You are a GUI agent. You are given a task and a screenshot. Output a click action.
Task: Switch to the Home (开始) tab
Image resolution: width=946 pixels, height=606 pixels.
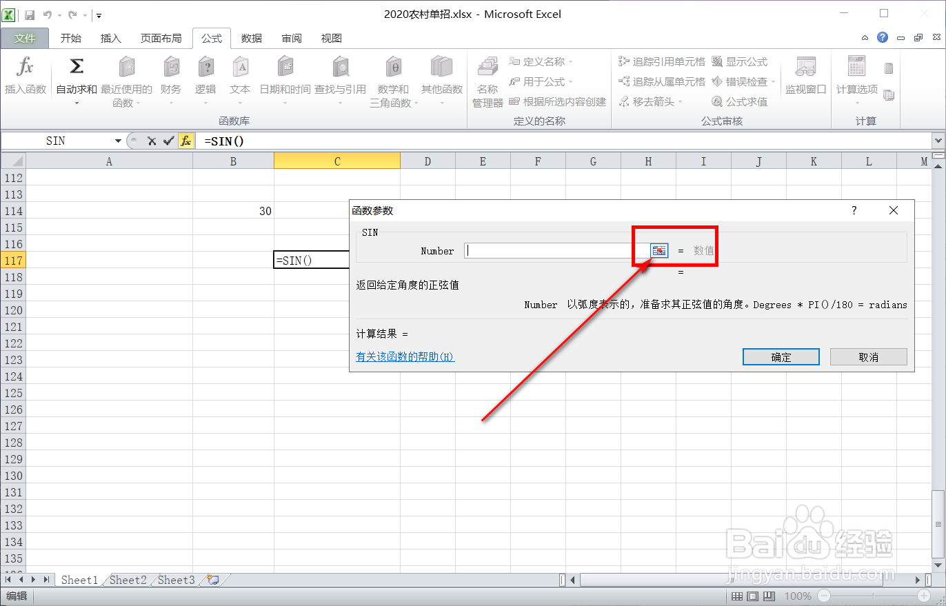[71, 39]
